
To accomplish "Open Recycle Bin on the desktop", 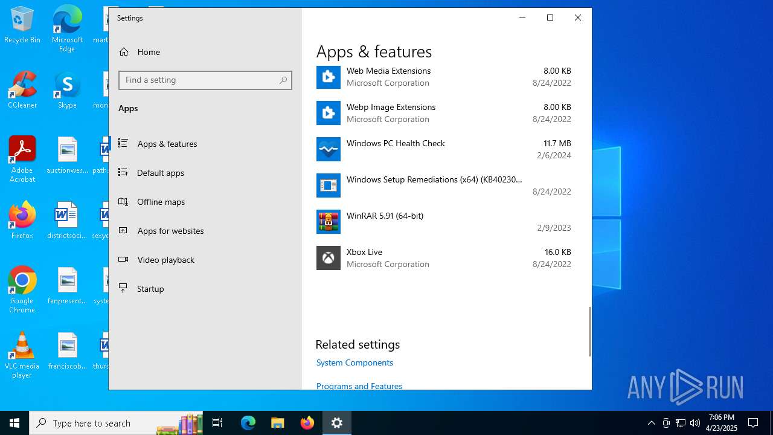I will [22, 25].
